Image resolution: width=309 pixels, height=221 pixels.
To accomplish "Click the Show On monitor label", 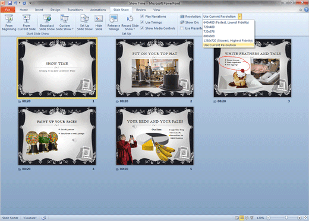I will pos(192,23).
